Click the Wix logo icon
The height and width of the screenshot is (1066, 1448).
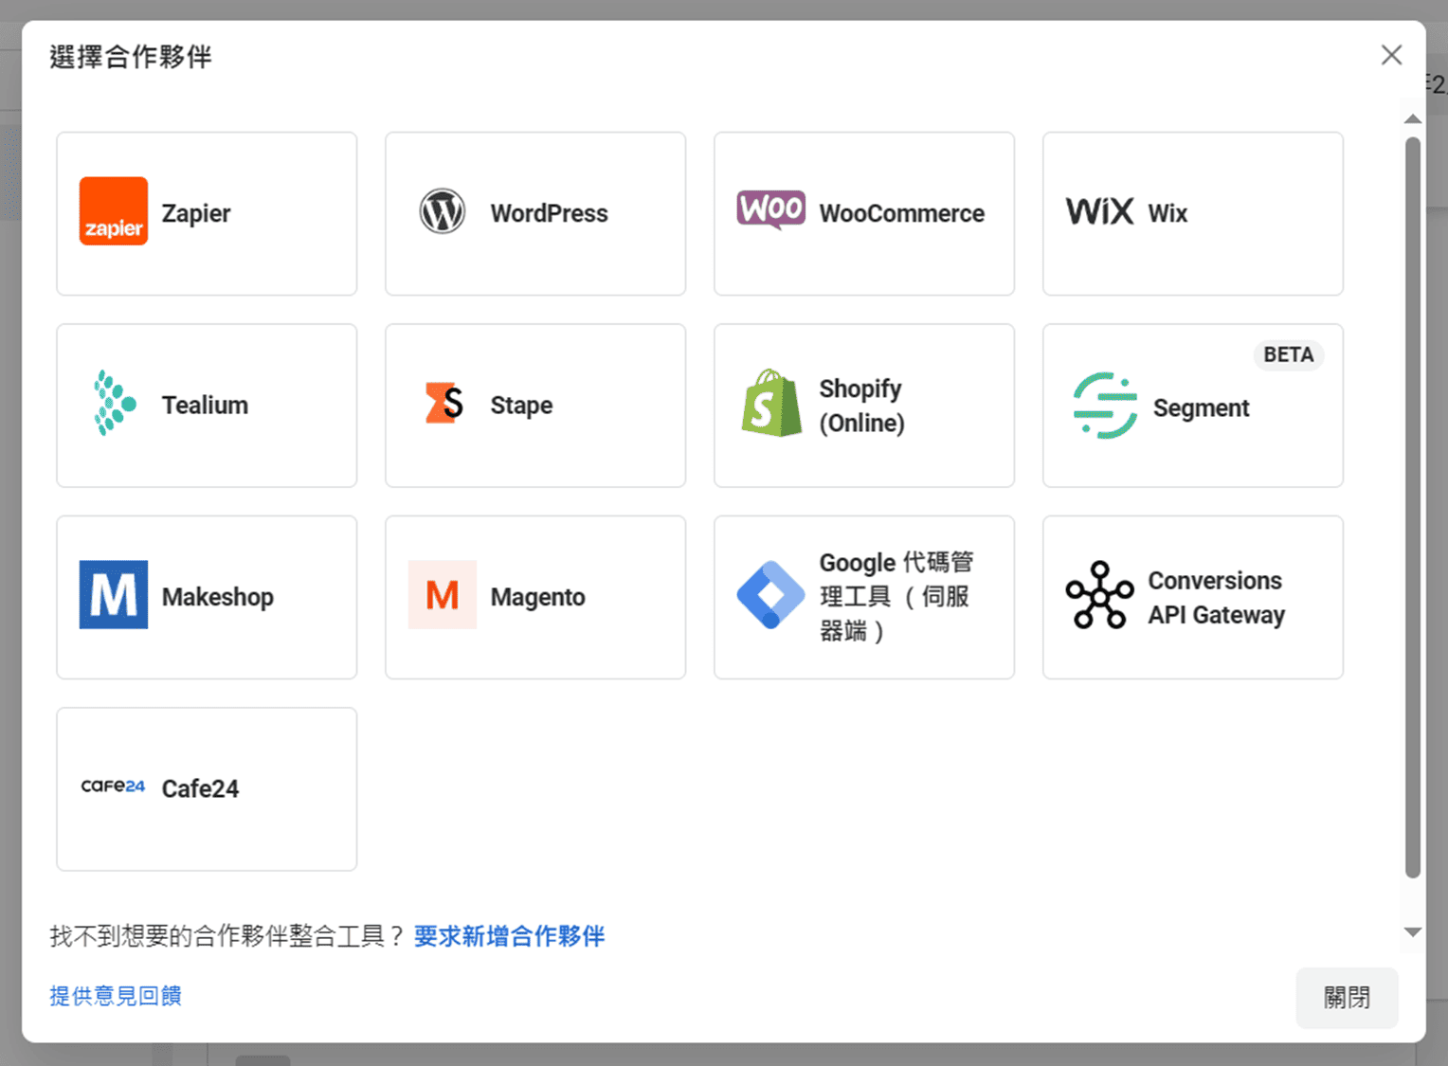(x=1099, y=211)
